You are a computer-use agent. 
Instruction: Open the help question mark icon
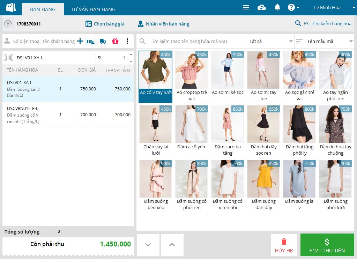click(x=291, y=8)
